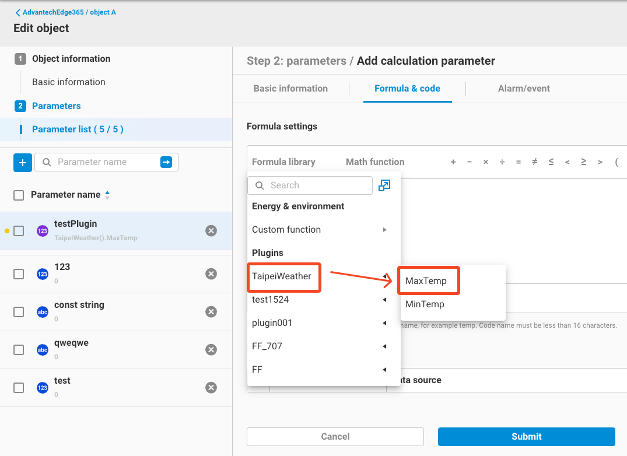This screenshot has height=456, width=627.
Task: Click the plus operator in the formula toolbar
Action: click(x=453, y=162)
